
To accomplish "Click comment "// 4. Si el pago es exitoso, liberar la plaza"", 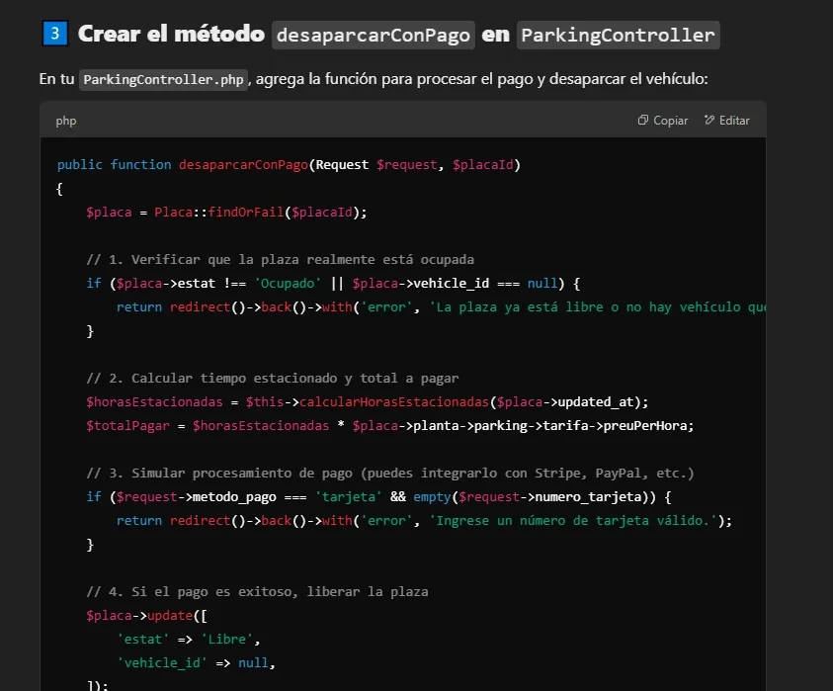I will point(257,591).
